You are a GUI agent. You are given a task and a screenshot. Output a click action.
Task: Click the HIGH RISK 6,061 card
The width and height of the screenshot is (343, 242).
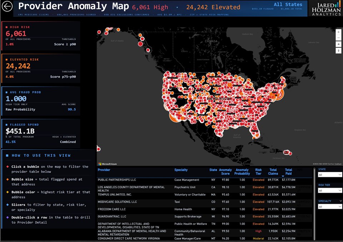click(x=41, y=36)
